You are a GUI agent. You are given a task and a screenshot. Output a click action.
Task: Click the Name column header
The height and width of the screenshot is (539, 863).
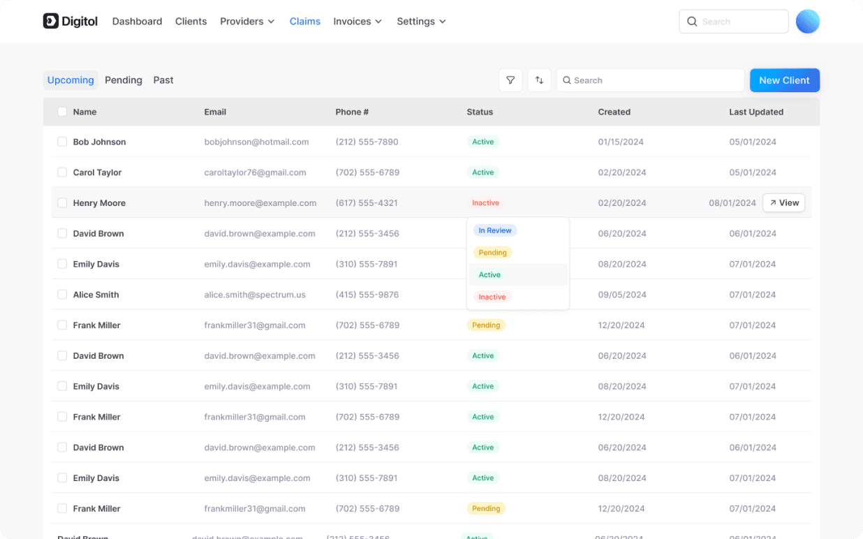[x=84, y=112]
